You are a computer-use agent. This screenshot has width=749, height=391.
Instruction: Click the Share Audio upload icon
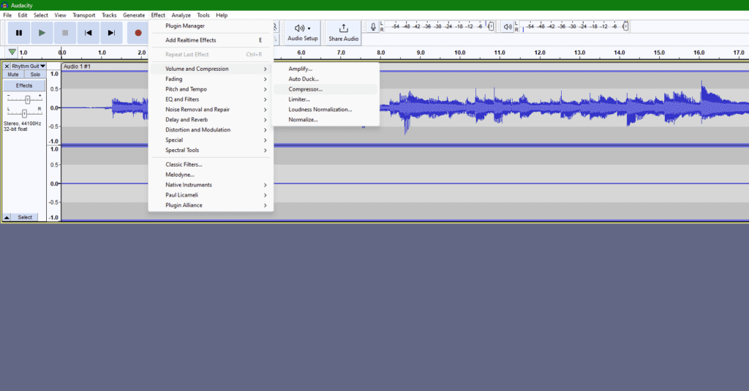pyautogui.click(x=344, y=29)
